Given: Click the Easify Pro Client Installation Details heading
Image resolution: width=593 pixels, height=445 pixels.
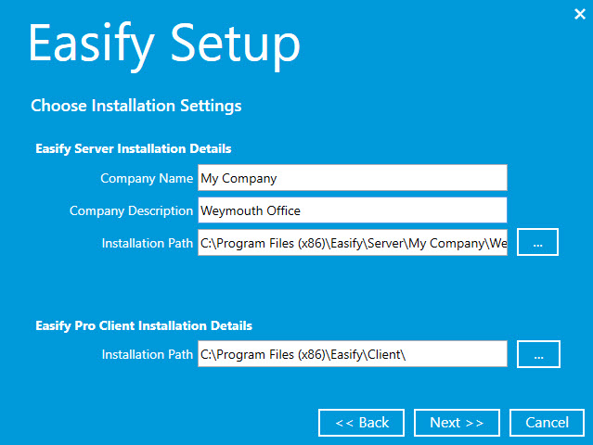Looking at the screenshot, I should point(143,325).
